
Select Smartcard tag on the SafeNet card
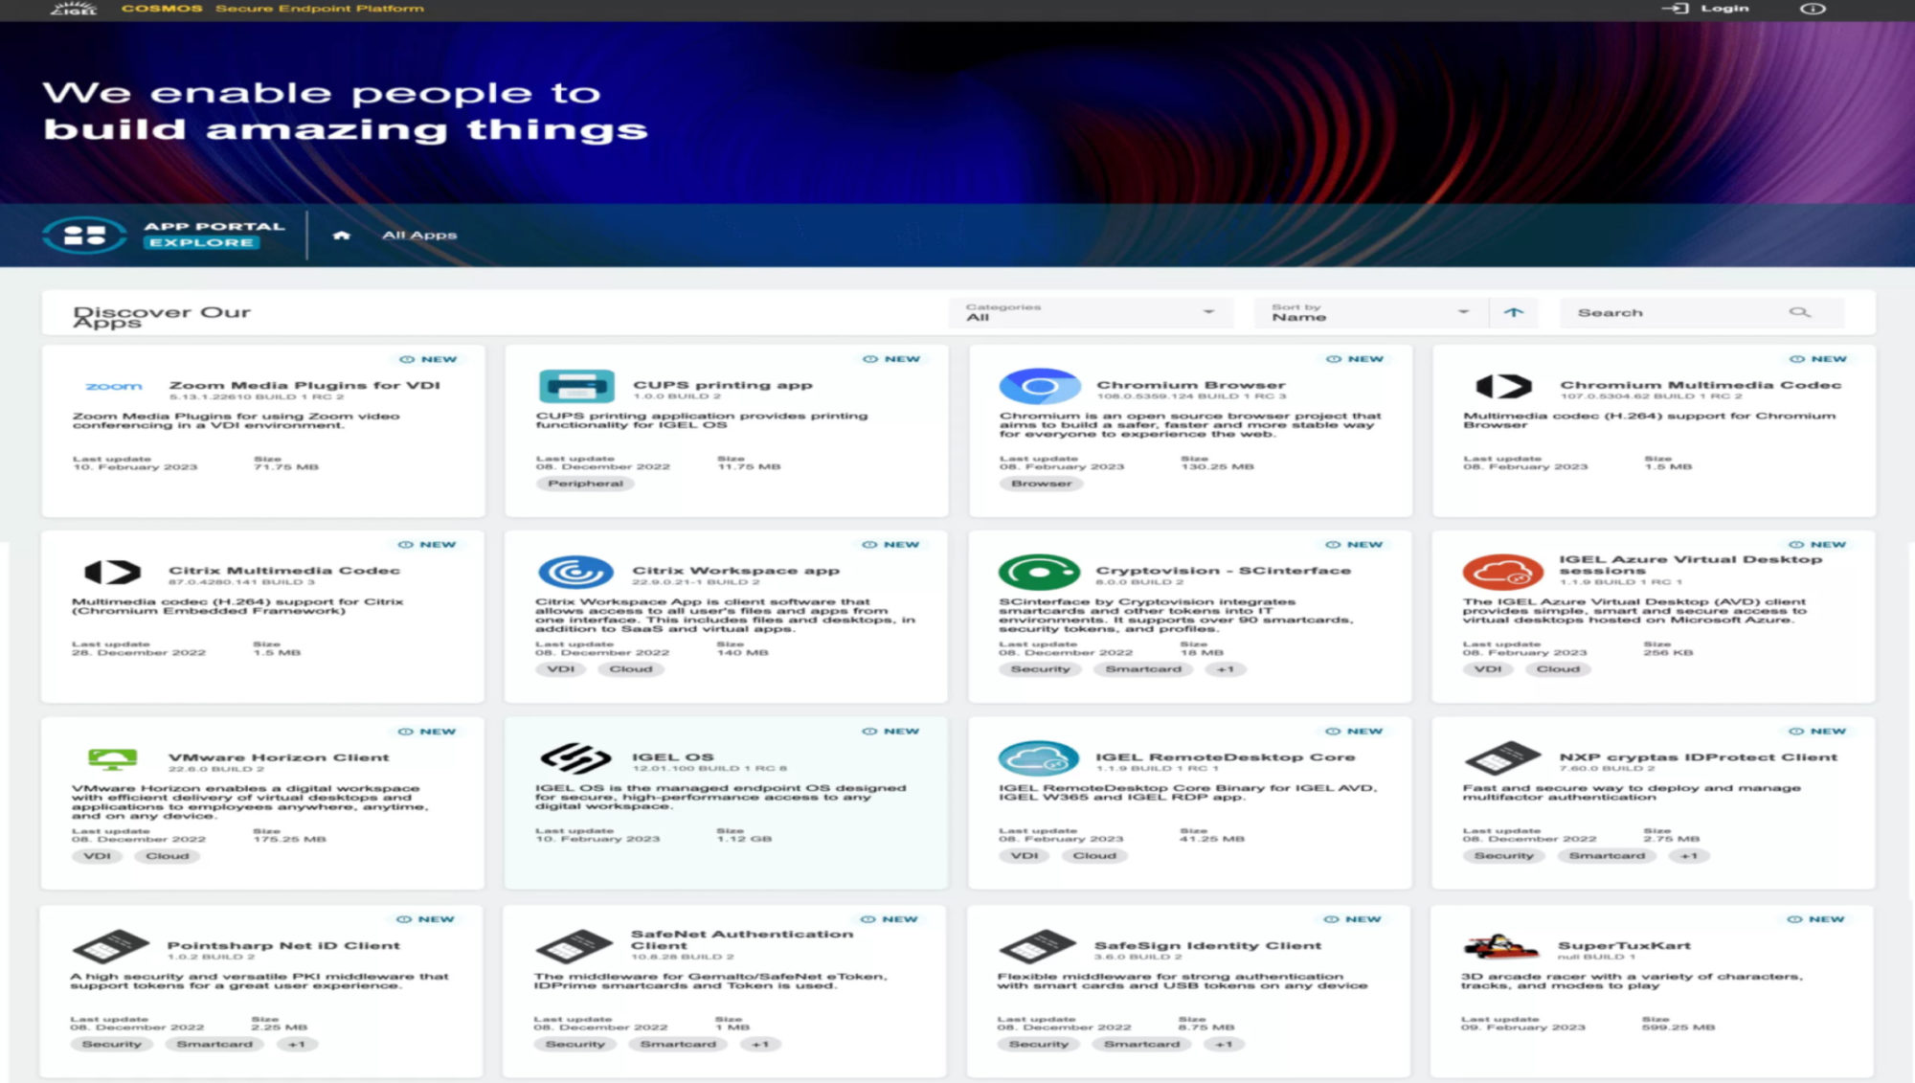[x=678, y=1045]
